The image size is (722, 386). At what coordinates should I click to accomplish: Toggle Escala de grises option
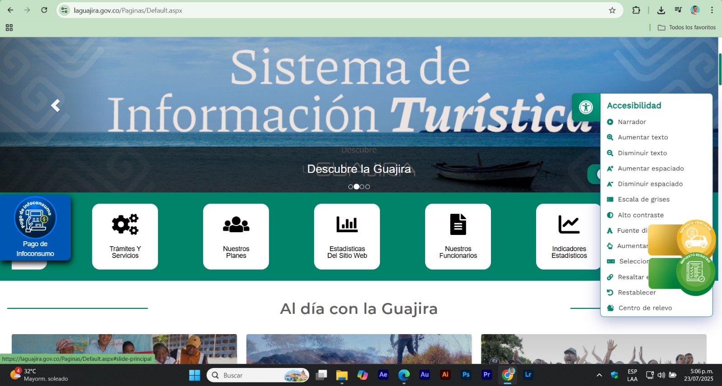click(x=643, y=199)
